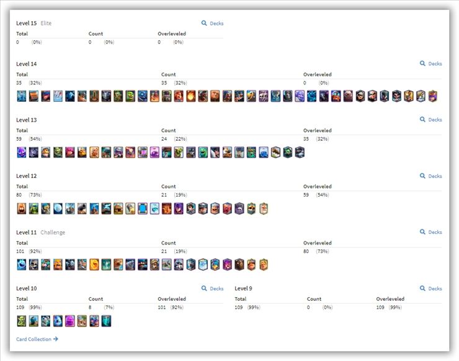This screenshot has width=459, height=361.
Task: Click the Count header under Level 9
Action: [x=314, y=299]
